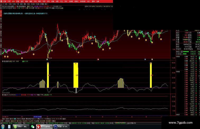
Task: Expand the 扩展 panel toggle at bottom-left
Action: click(2, 121)
